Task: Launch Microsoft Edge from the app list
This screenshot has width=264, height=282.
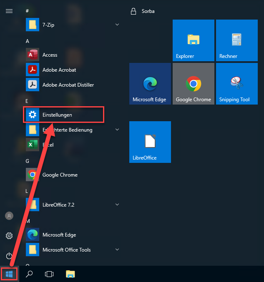Action: [x=59, y=235]
